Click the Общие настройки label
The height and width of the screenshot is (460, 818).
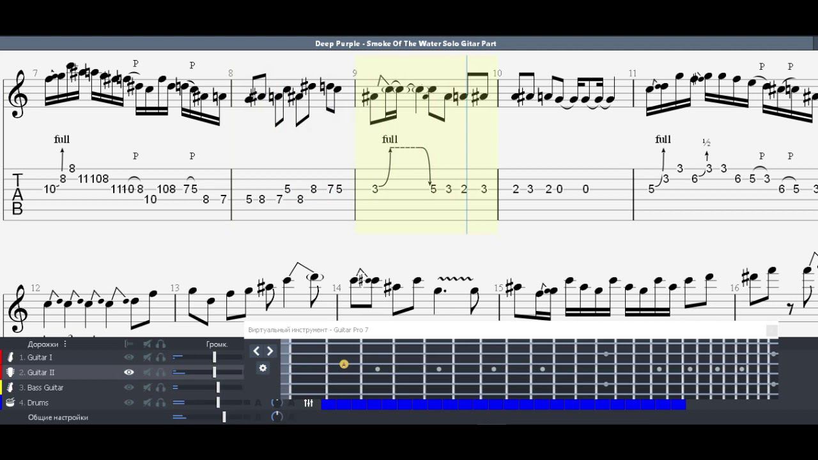[58, 417]
